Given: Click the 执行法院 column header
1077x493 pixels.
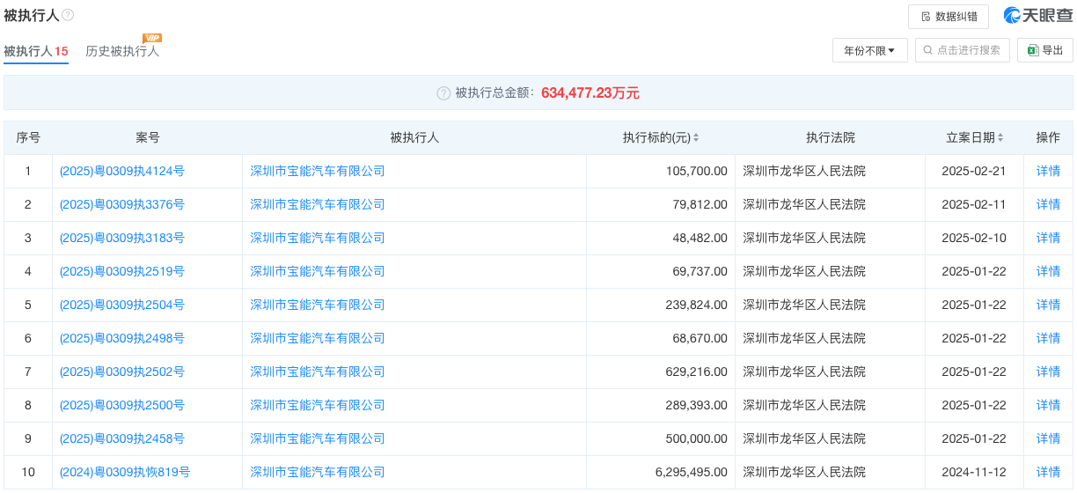Looking at the screenshot, I should [x=830, y=138].
